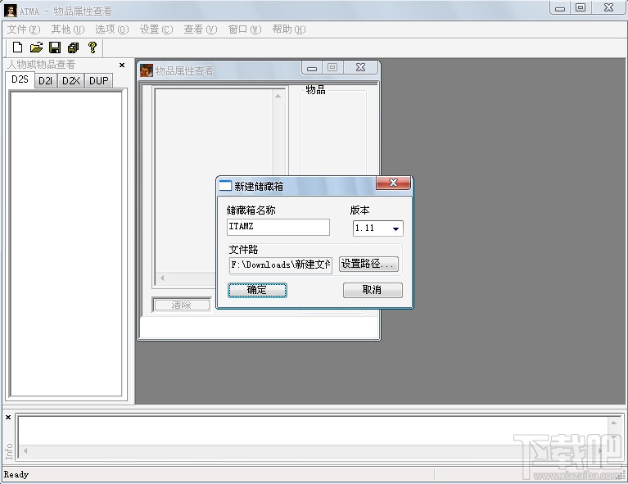This screenshot has width=628, height=484.
Task: Close the 新建储藏箱 dialog
Action: [393, 183]
